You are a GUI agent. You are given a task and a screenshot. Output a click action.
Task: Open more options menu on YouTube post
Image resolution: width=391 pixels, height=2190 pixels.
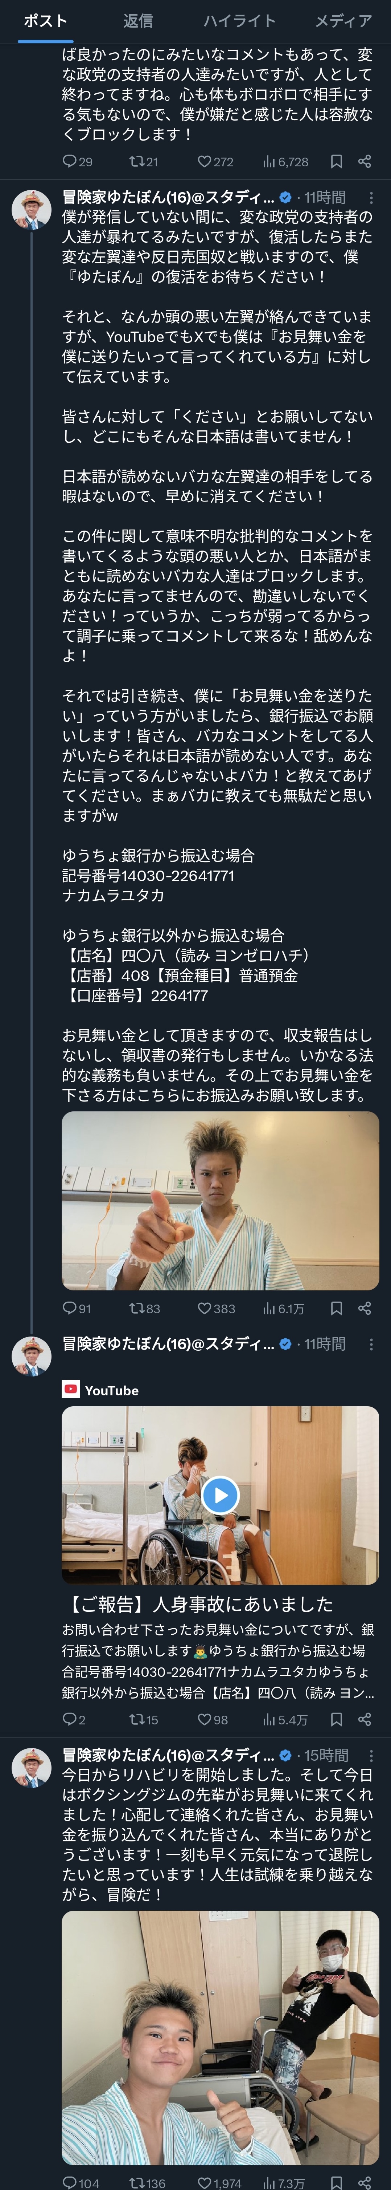pyautogui.click(x=371, y=1344)
